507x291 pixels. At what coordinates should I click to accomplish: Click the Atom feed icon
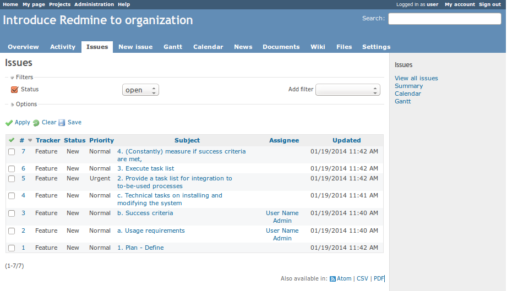pyautogui.click(x=332, y=279)
